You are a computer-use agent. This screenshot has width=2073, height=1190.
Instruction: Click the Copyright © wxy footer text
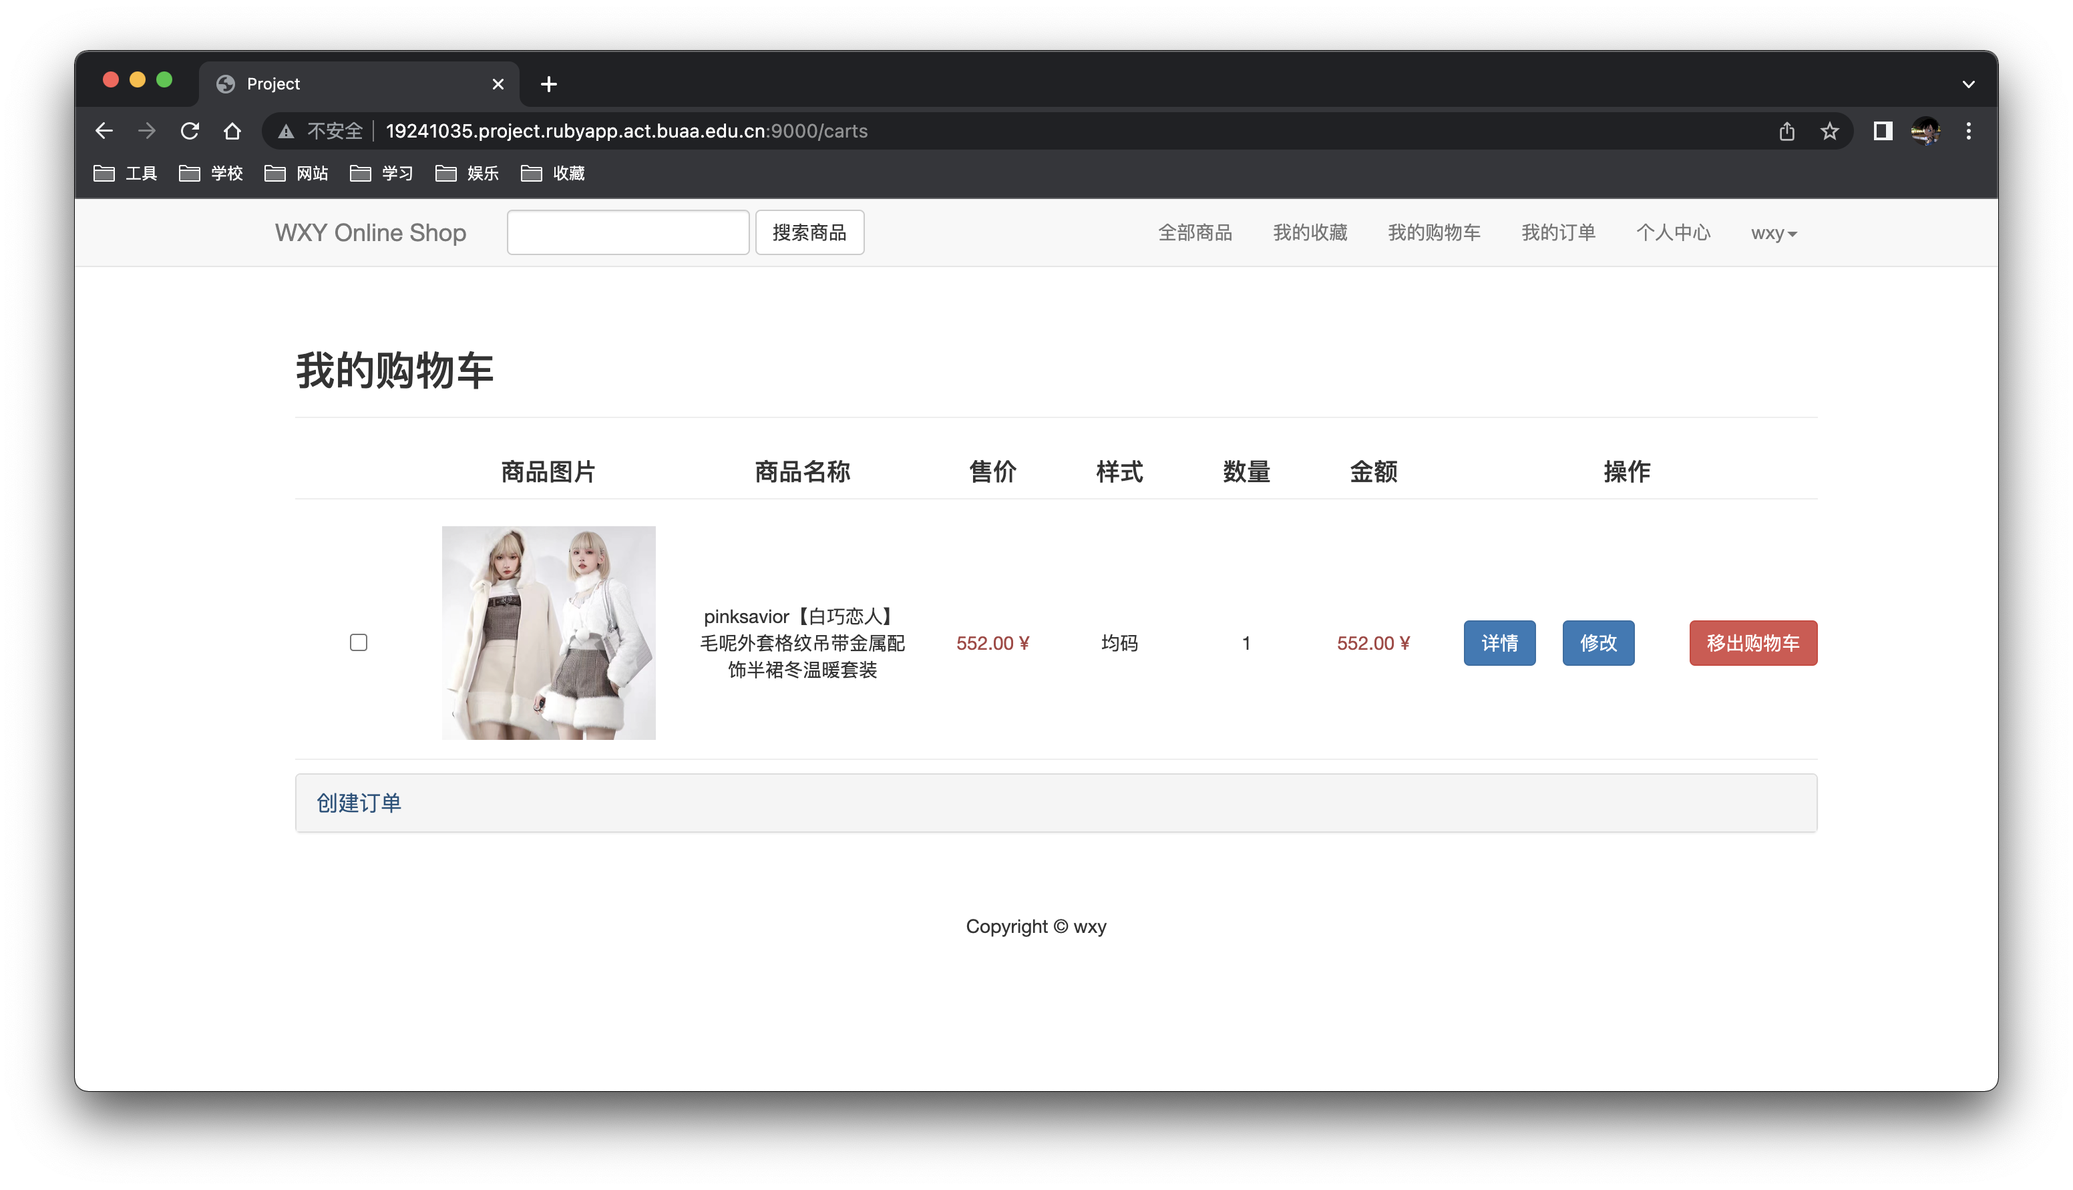point(1035,926)
